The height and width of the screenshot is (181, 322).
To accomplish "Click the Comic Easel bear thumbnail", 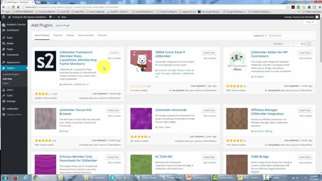I will pyautogui.click(x=141, y=61).
